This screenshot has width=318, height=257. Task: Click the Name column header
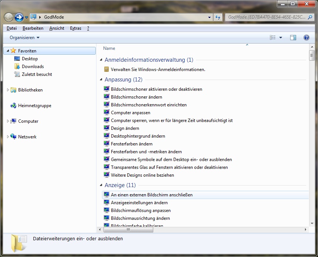coord(109,48)
